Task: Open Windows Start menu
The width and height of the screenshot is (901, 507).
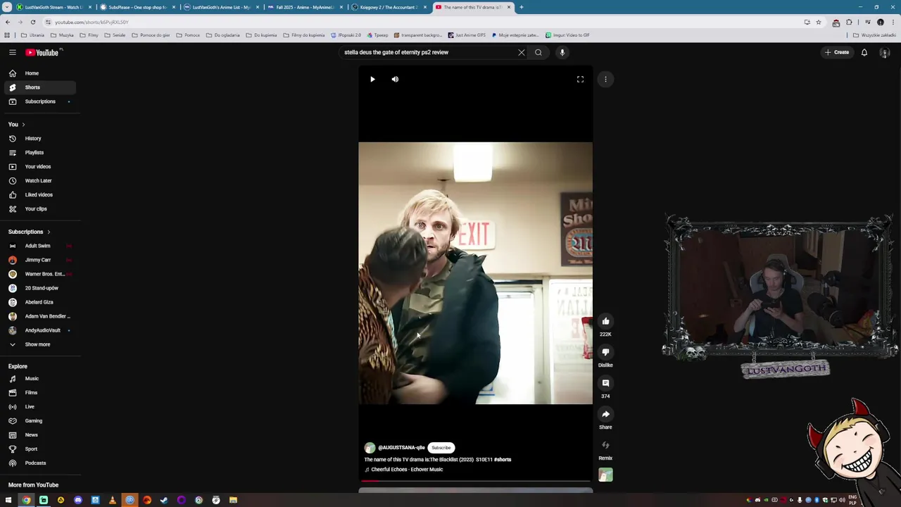Action: 8,500
